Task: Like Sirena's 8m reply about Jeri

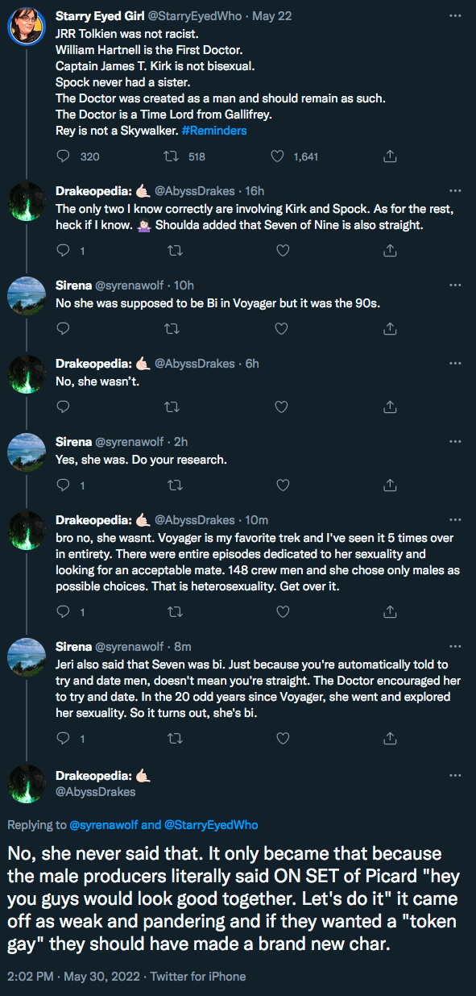Action: point(283,737)
